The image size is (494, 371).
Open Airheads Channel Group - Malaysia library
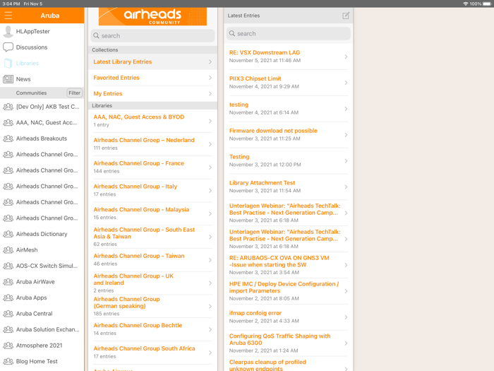click(153, 213)
